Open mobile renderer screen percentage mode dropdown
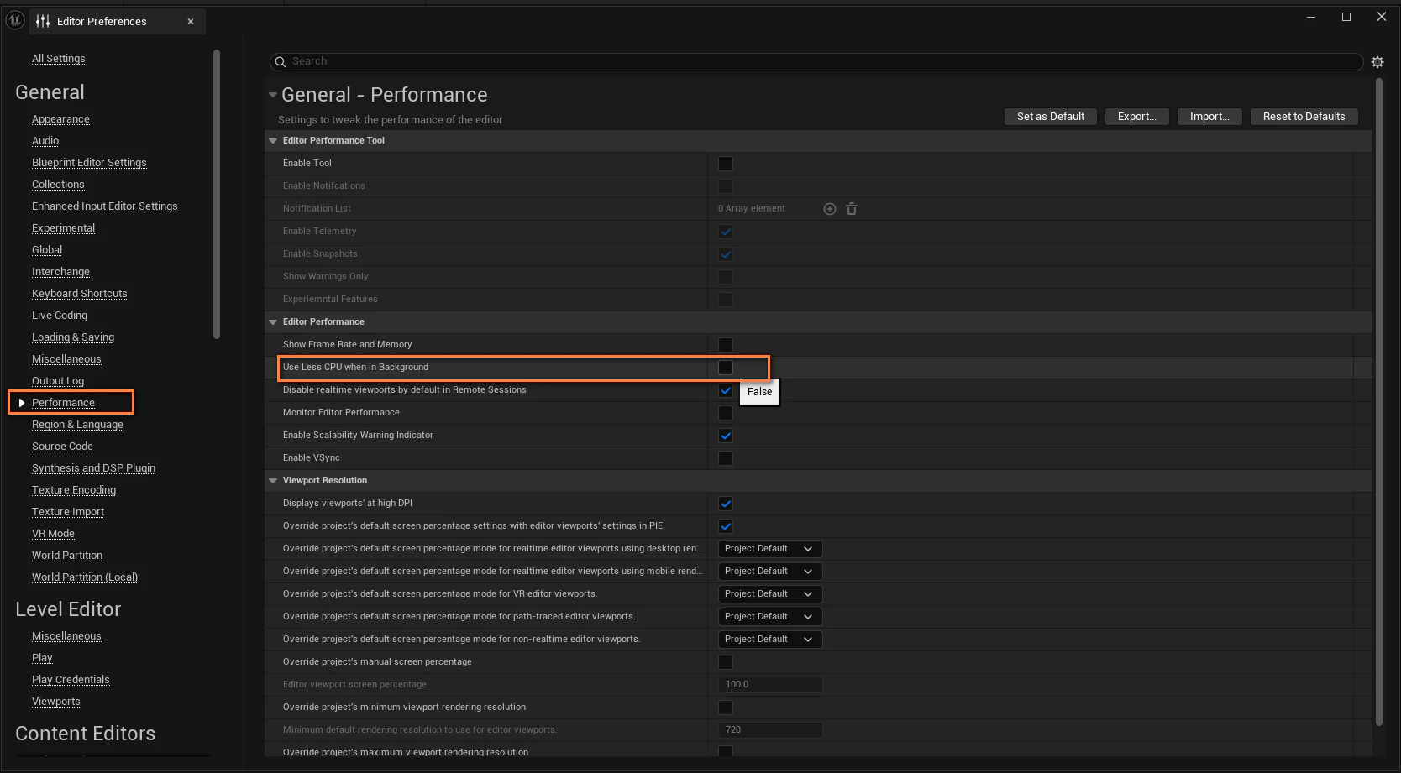This screenshot has height=773, width=1401. 770,572
